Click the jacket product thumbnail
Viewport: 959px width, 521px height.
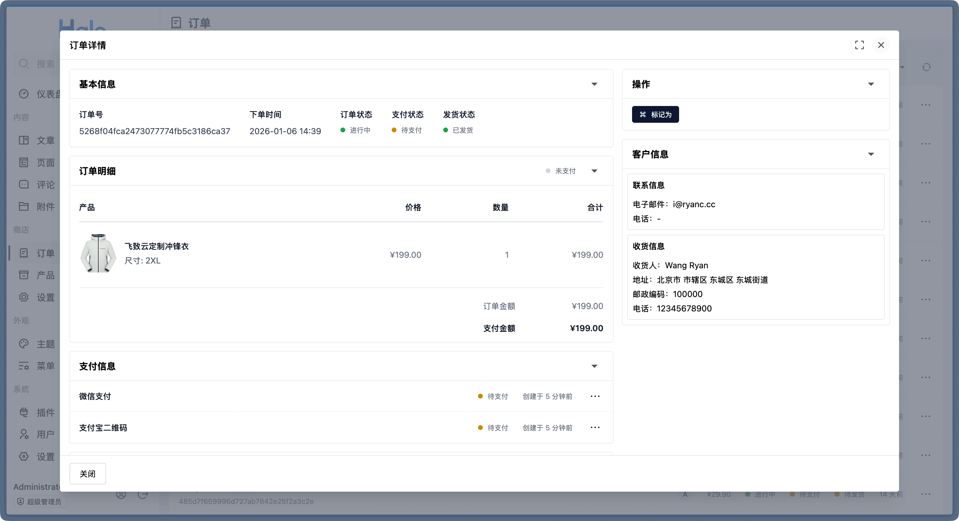(x=98, y=253)
